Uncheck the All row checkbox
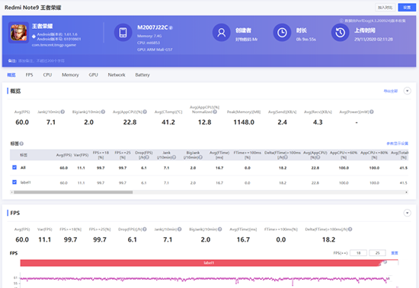Image resolution: width=419 pixels, height=288 pixels. coord(14,167)
